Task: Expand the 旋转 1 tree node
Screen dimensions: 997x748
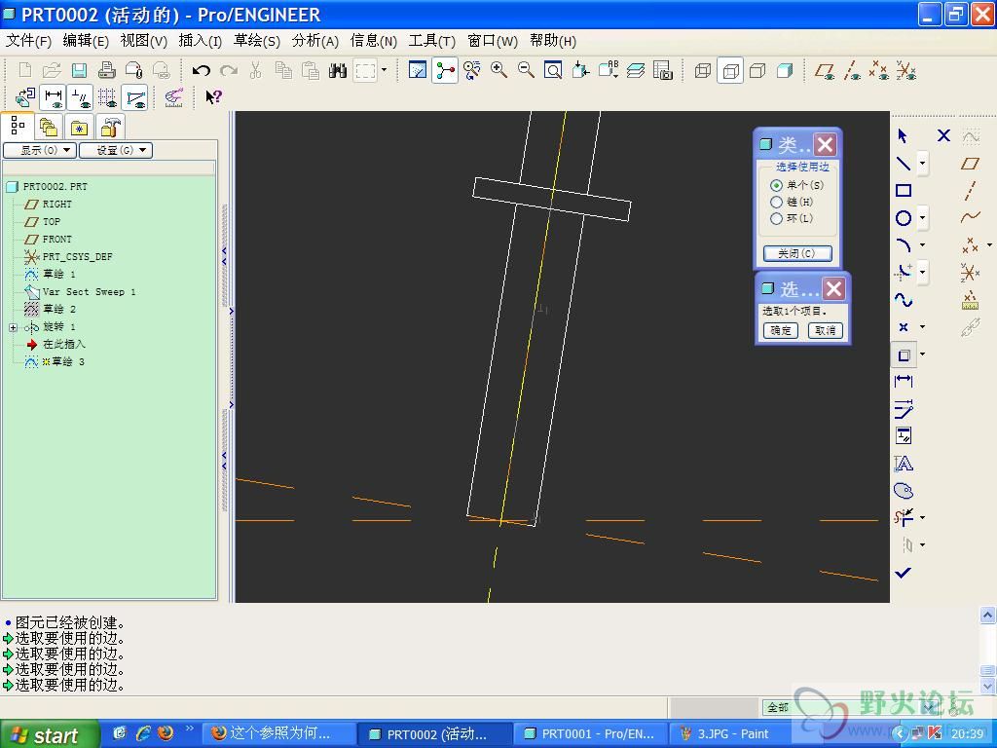Action: [13, 327]
